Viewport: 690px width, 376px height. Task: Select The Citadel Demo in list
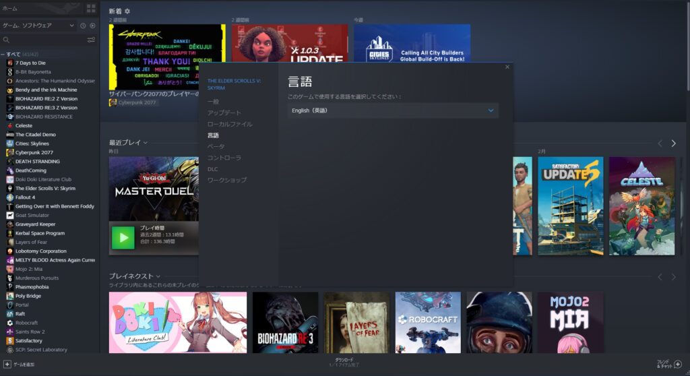[36, 135]
